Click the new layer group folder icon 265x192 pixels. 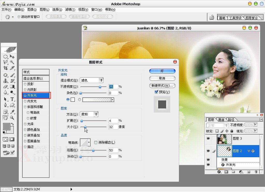233,172
